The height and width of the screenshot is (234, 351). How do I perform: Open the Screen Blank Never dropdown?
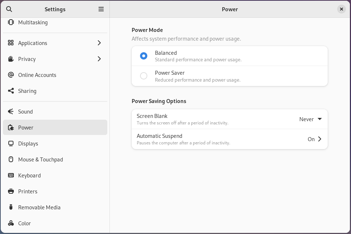tap(310, 119)
